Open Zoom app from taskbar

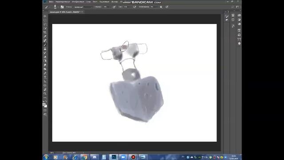click(123, 157)
